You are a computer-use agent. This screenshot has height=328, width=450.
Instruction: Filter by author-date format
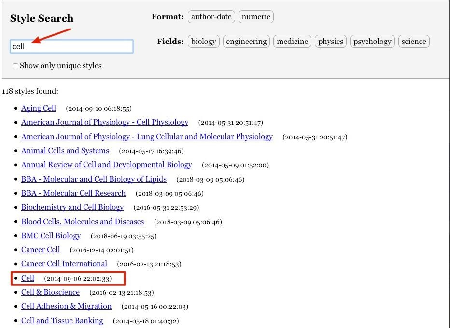tap(211, 16)
